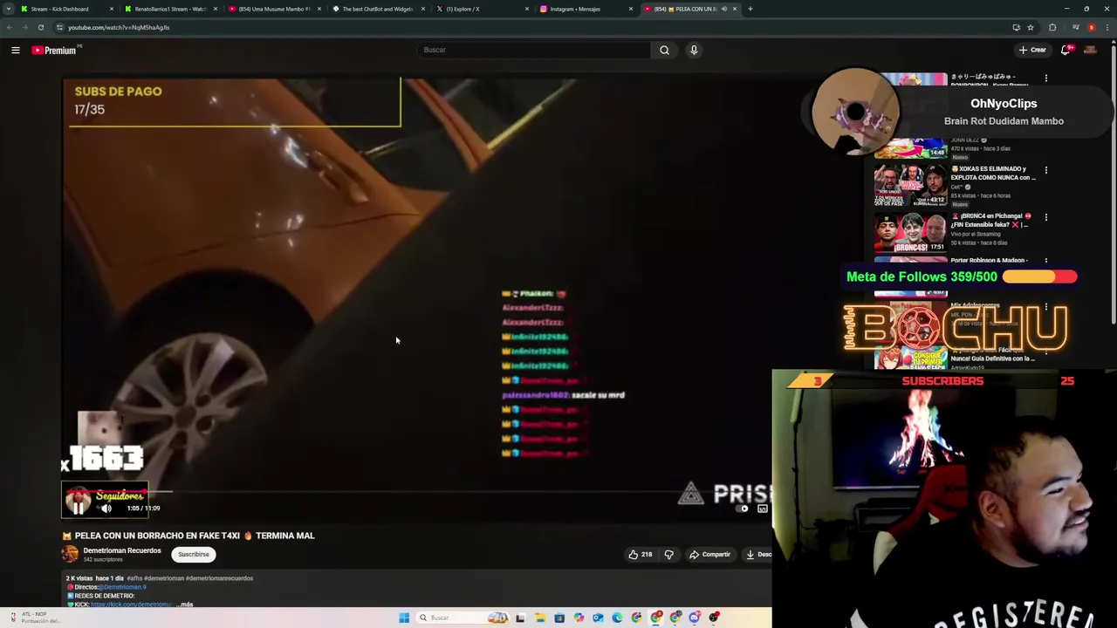Screen dimensions: 1117x628
Task: Open options menu for the Mix Adolescentes video
Action: click(1046, 307)
